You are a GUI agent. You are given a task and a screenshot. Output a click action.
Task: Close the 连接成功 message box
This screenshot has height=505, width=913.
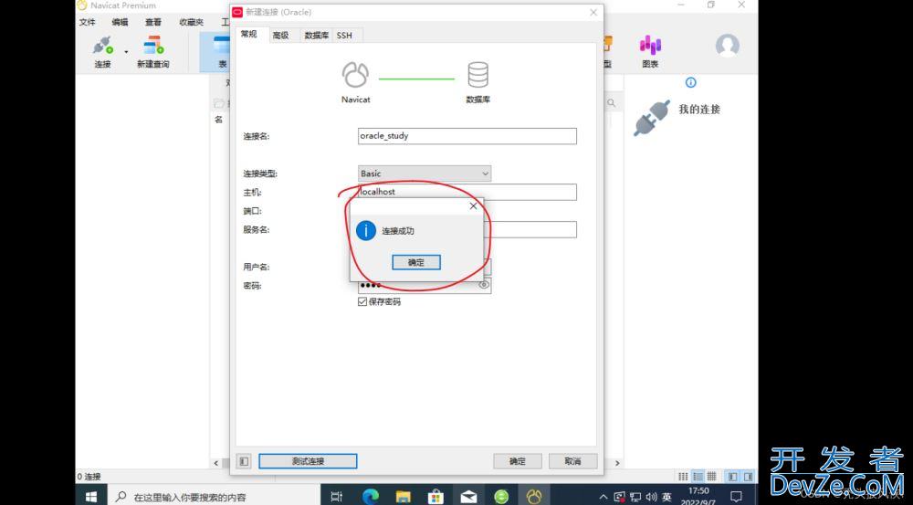(473, 206)
